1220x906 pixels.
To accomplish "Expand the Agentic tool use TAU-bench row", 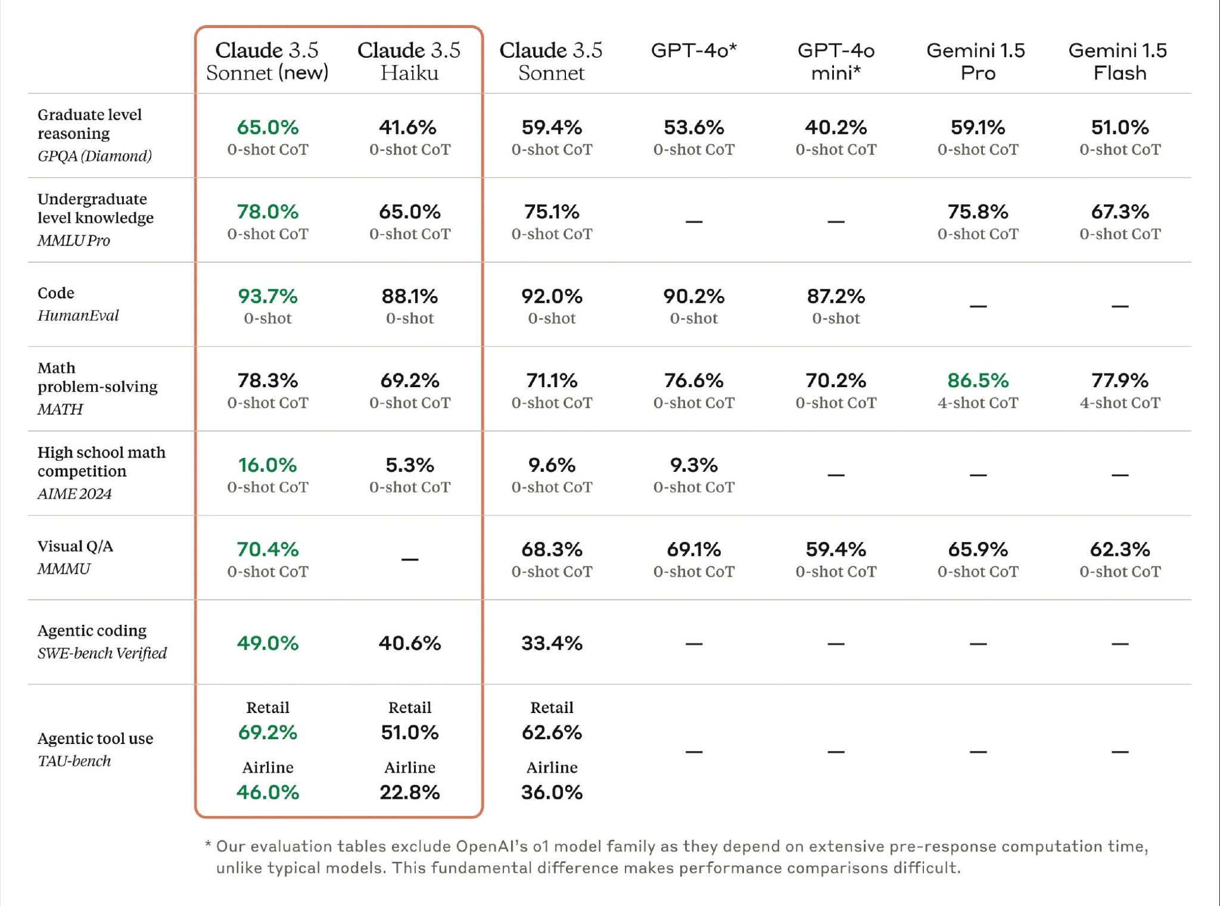I will (x=95, y=761).
